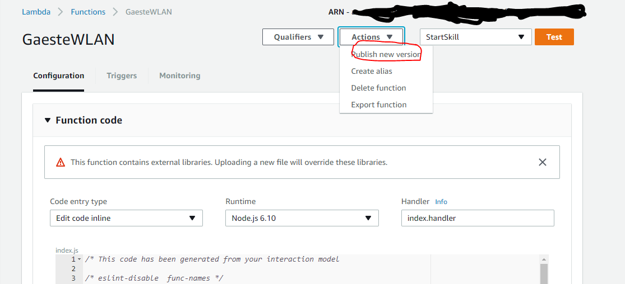Open the Node.js 6.10 runtime dropdown
Viewport: 625px width, 284px height.
302,218
